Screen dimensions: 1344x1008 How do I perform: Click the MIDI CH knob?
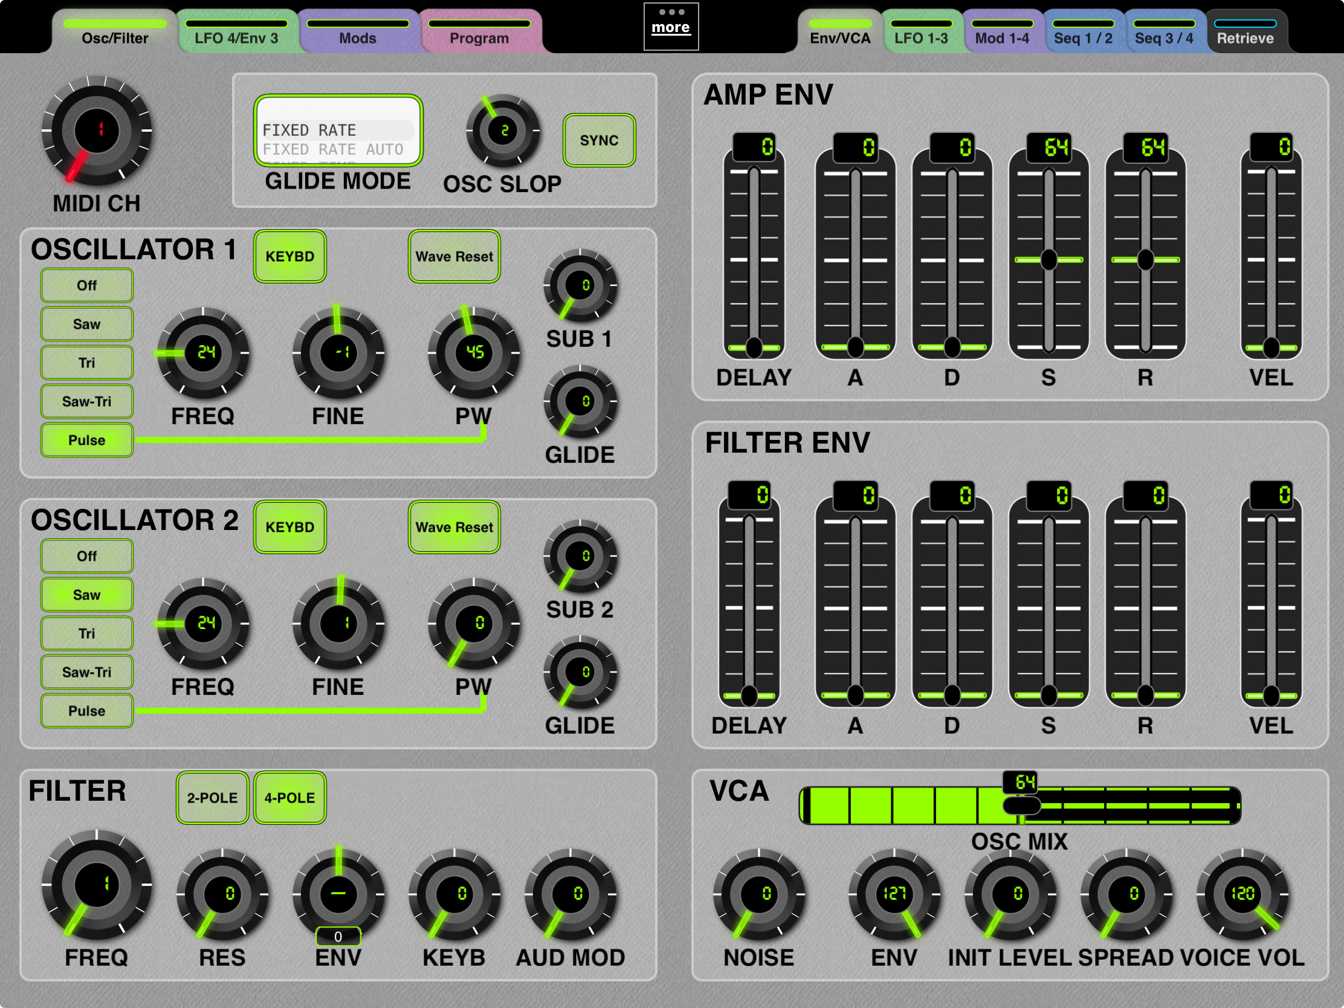tap(97, 131)
